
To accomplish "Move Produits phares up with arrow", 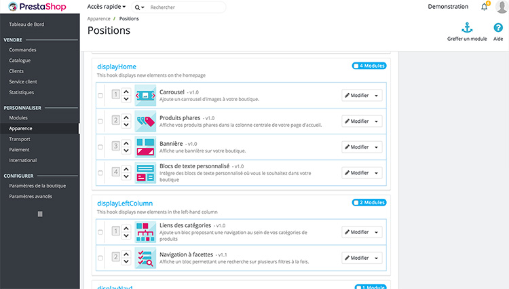I will click(126, 117).
